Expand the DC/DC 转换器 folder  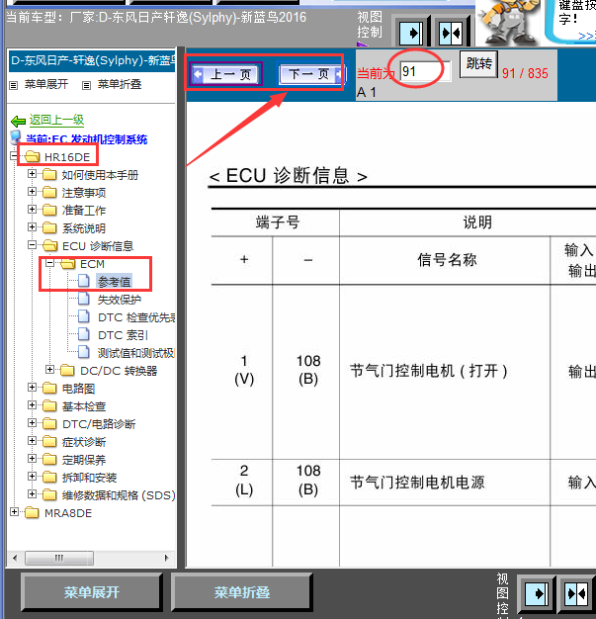pyautogui.click(x=49, y=370)
